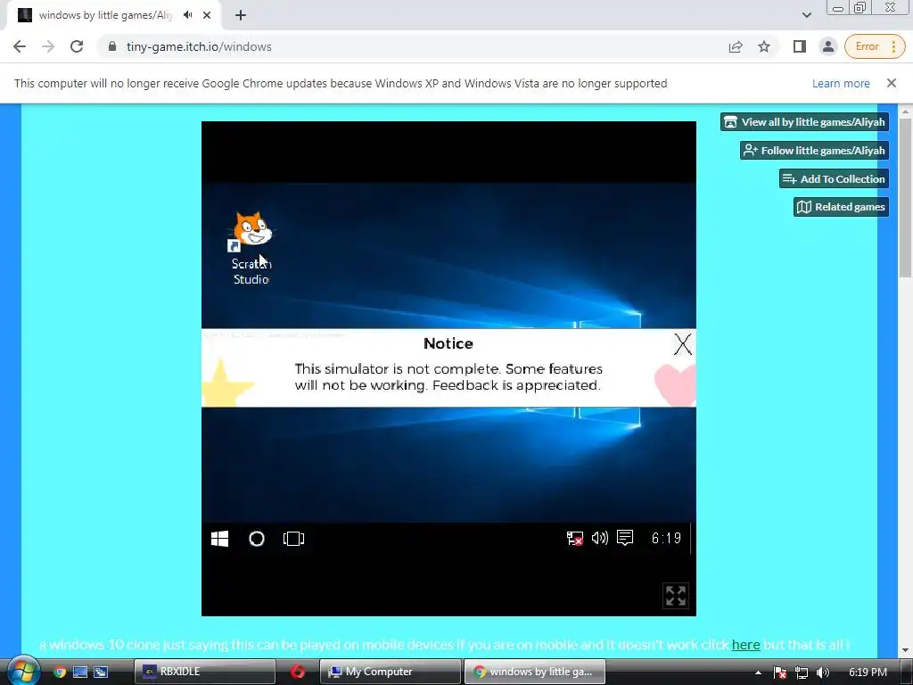
Task: Open the tab search dropdown
Action: [x=806, y=15]
